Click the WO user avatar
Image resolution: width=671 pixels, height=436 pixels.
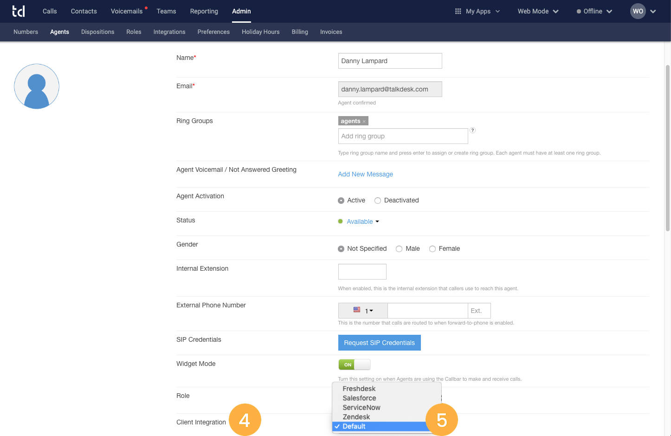pyautogui.click(x=638, y=11)
